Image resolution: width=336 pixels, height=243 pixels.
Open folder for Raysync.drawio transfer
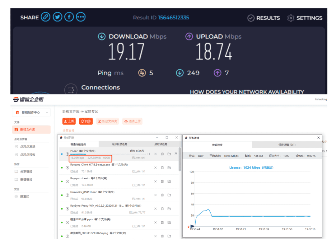169,181
